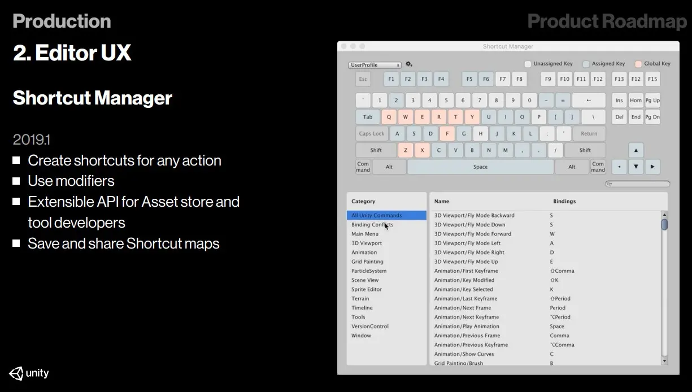Click the Space bar key
Image resolution: width=692 pixels, height=392 pixels.
pyautogui.click(x=481, y=167)
